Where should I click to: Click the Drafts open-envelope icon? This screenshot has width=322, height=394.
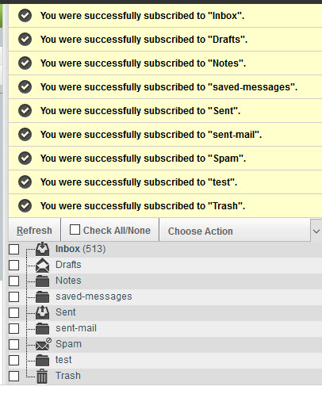click(42, 265)
